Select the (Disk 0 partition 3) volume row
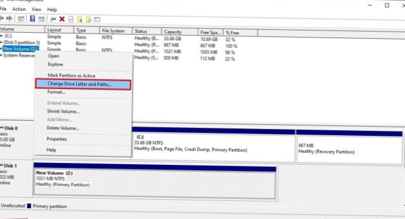Viewport: 405px width, 219px height. 21,42
